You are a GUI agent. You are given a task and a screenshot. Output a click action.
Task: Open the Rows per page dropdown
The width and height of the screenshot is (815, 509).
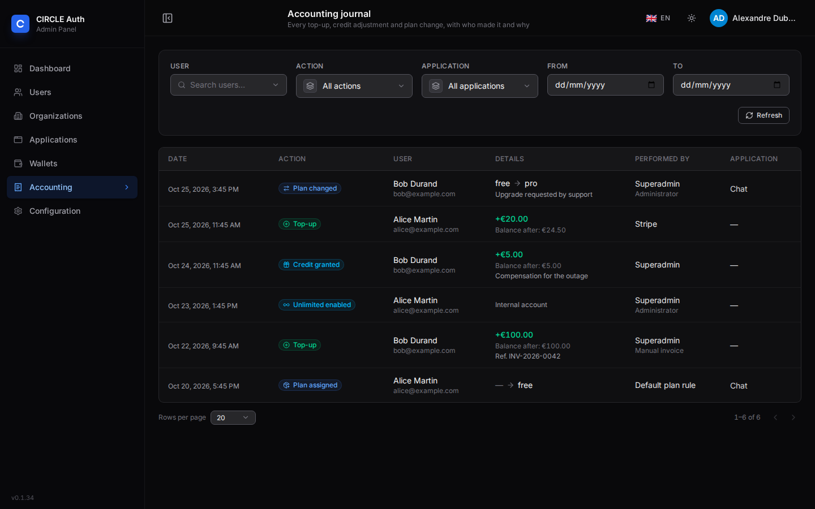[233, 417]
